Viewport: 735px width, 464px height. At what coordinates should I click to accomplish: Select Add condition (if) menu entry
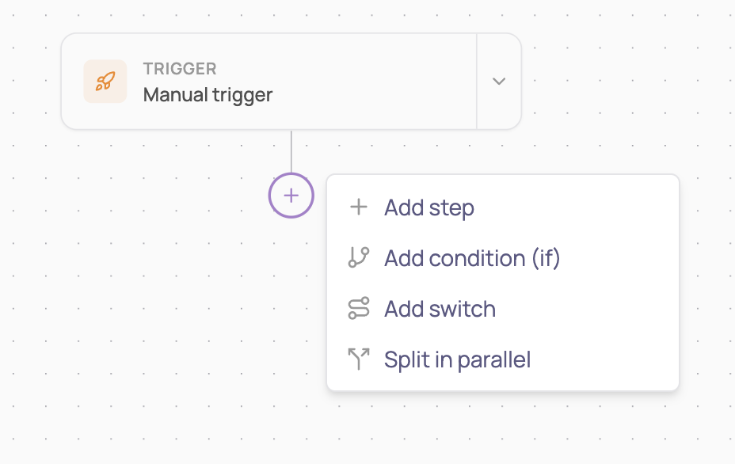tap(502, 258)
